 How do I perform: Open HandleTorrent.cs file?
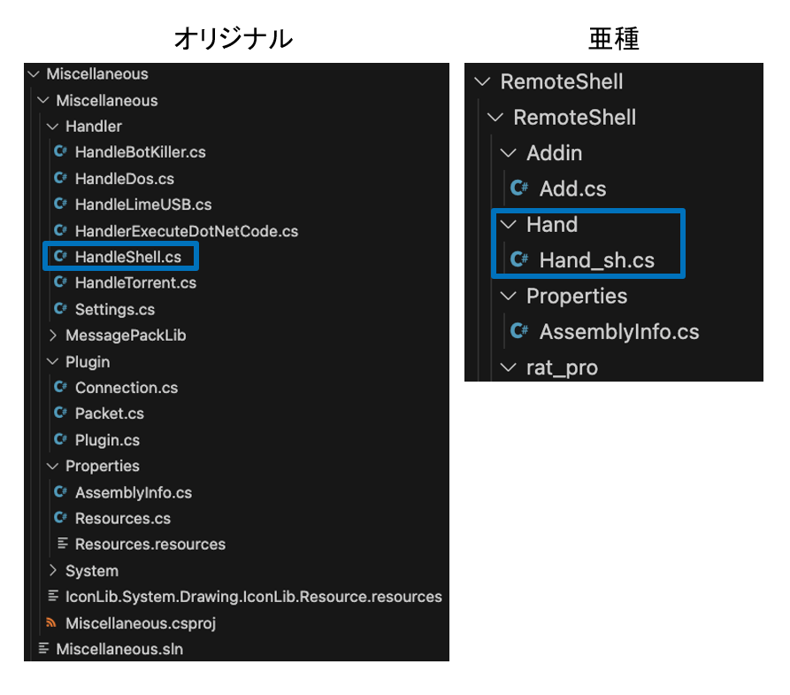(135, 283)
